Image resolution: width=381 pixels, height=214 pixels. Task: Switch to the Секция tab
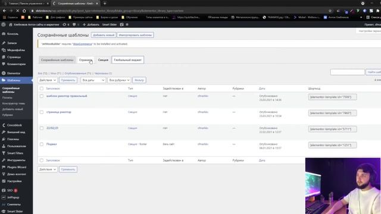103,60
